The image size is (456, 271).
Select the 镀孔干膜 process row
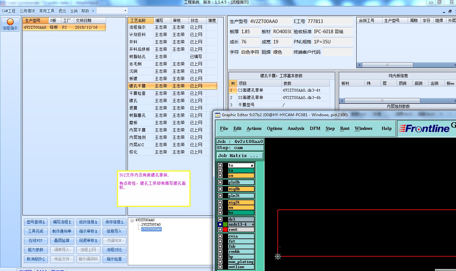coord(172,86)
